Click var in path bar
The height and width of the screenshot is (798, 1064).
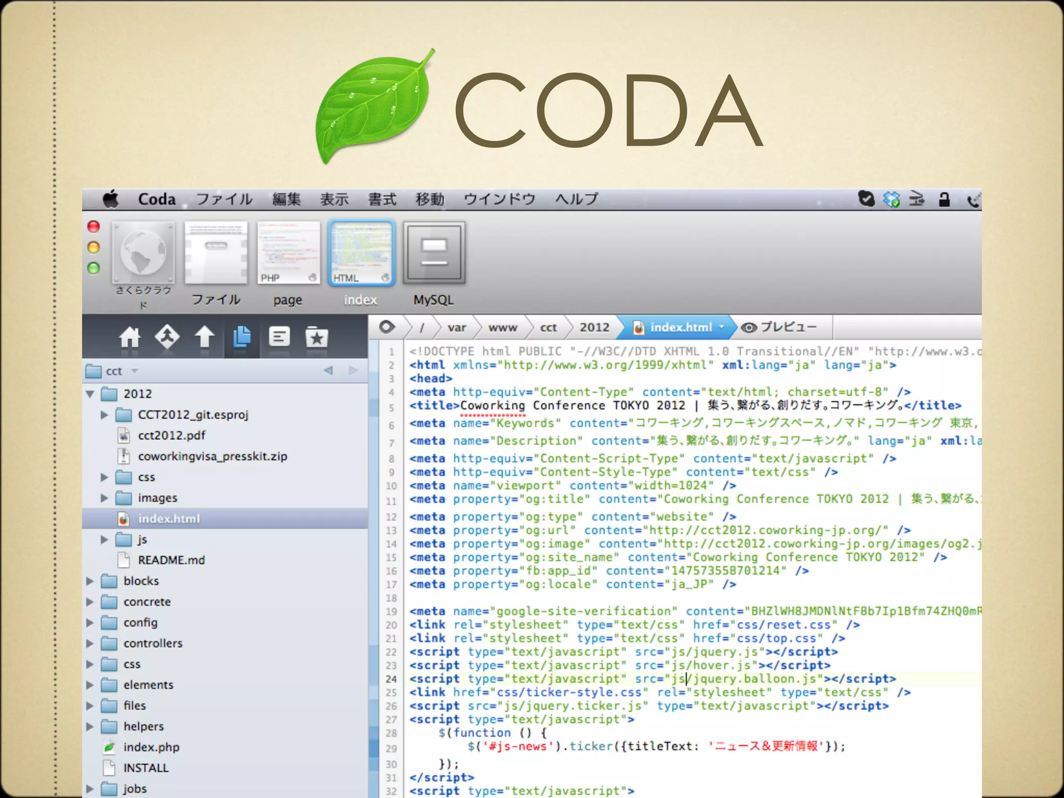(x=457, y=327)
